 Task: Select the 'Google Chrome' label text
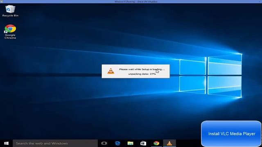tap(10, 36)
